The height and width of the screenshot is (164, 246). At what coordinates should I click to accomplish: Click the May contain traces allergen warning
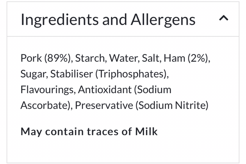[89, 131]
